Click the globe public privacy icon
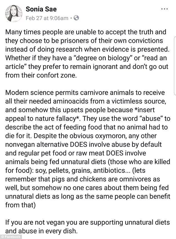 [76, 18]
